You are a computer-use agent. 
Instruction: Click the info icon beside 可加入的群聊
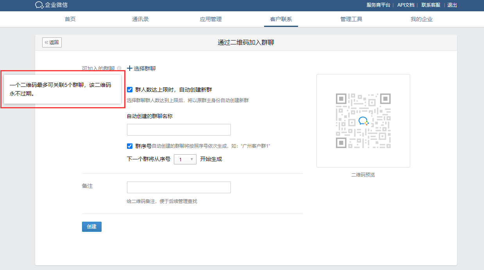pos(119,68)
